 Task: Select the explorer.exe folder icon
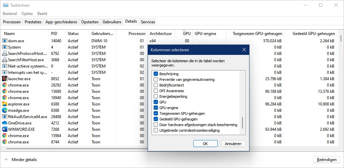(x=5, y=104)
